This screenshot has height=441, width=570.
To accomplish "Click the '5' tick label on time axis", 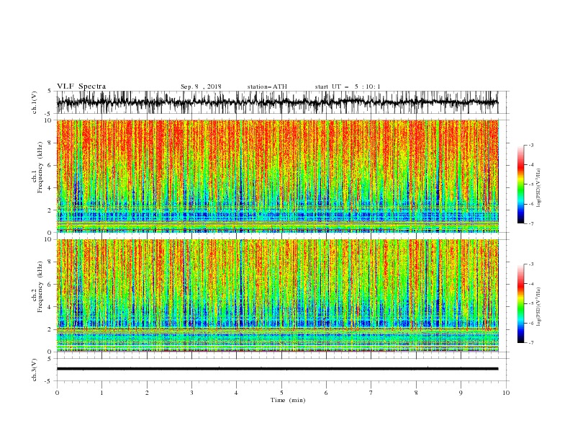I will point(281,393).
